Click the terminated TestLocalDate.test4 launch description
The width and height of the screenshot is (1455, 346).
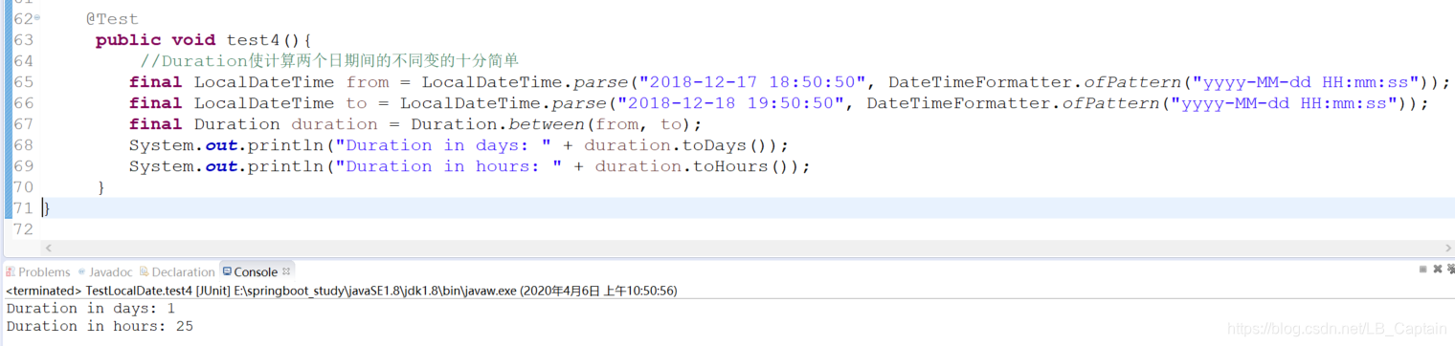coord(343,291)
